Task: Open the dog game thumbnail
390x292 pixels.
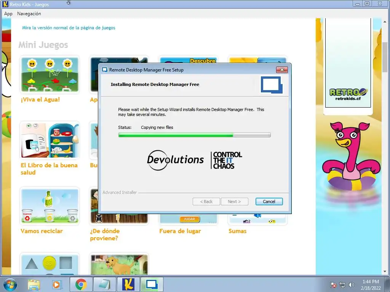Action: (x=119, y=264)
